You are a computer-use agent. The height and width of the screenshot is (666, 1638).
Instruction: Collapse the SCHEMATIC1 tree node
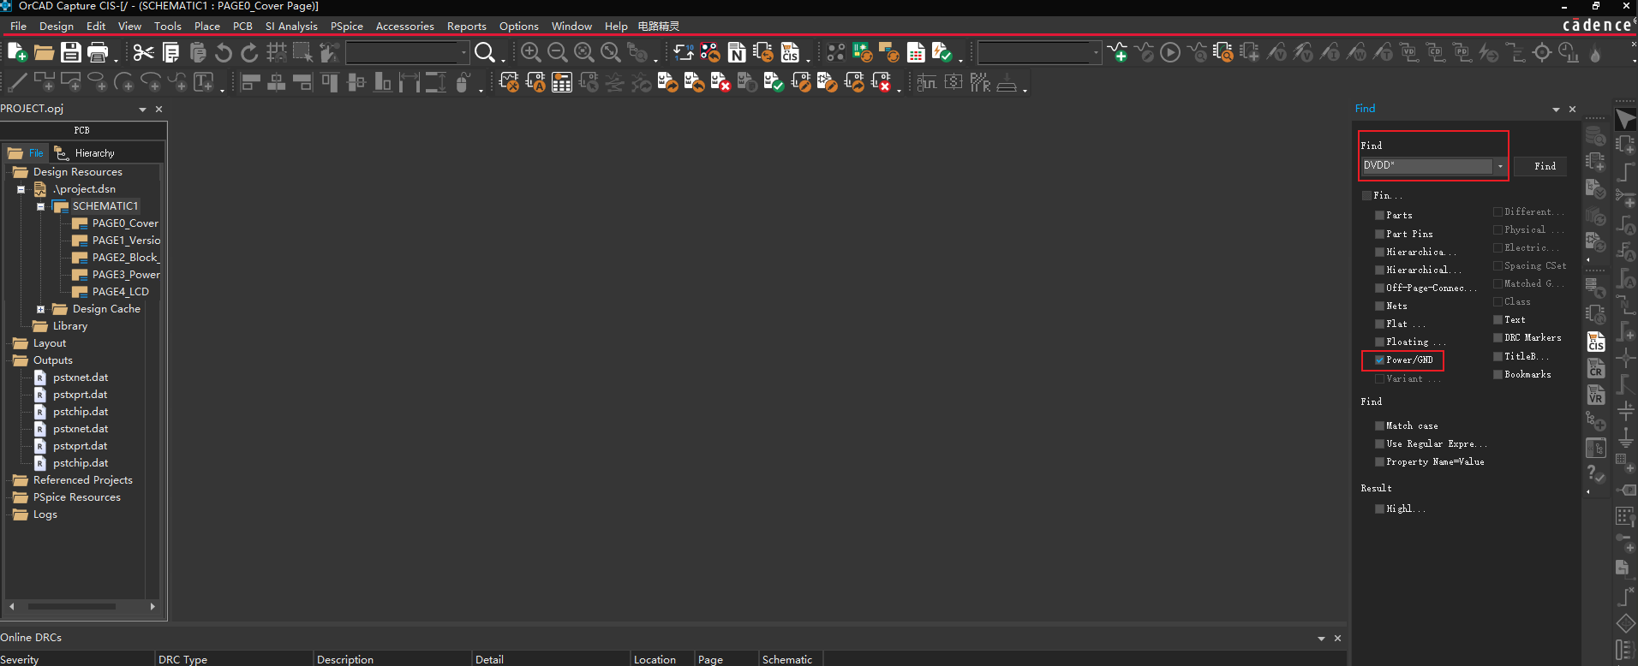click(40, 206)
